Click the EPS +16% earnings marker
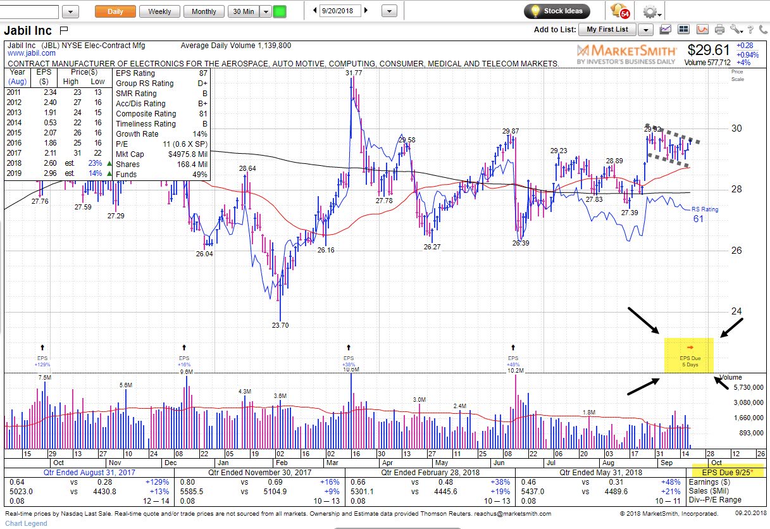Screen dimensions: 770x529 184,356
